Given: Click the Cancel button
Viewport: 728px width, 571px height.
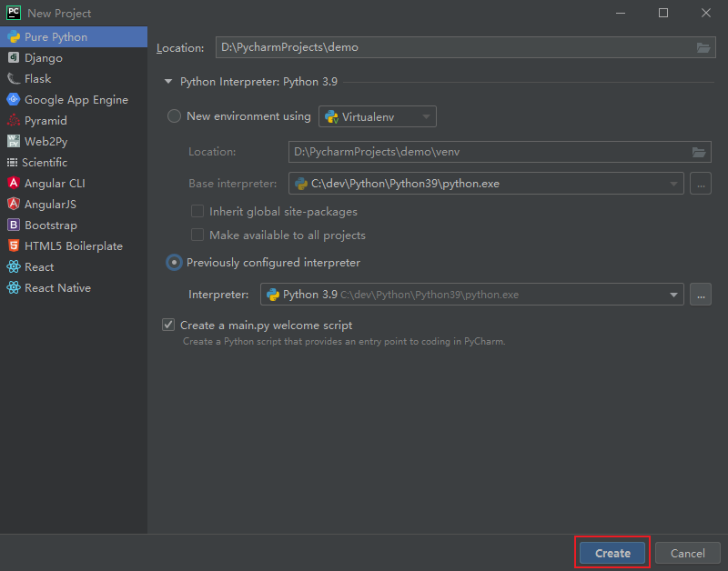Looking at the screenshot, I should 688,553.
